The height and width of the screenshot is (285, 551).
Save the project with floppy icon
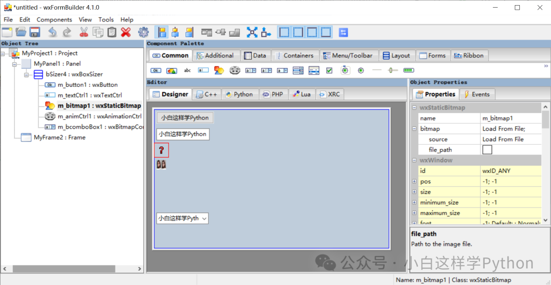coord(35,32)
